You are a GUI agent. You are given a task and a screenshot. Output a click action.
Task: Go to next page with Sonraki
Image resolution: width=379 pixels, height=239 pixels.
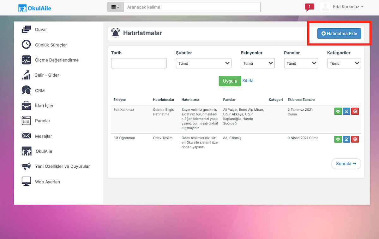pos(346,164)
